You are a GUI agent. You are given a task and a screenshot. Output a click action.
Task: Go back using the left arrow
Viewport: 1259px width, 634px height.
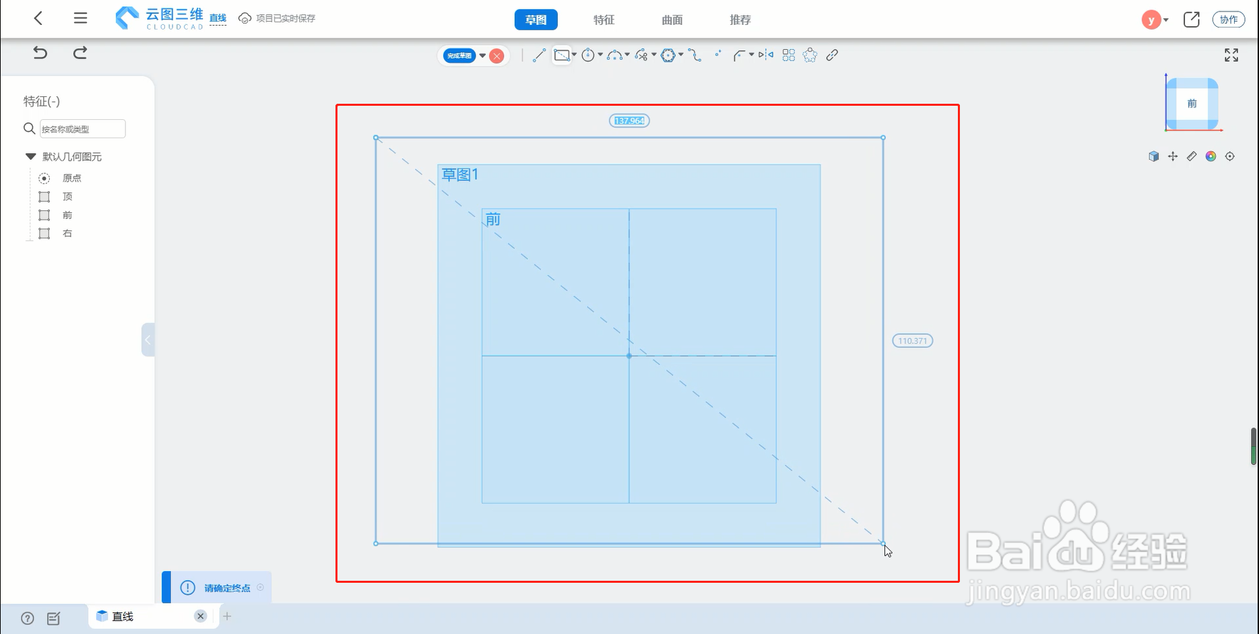click(x=38, y=18)
